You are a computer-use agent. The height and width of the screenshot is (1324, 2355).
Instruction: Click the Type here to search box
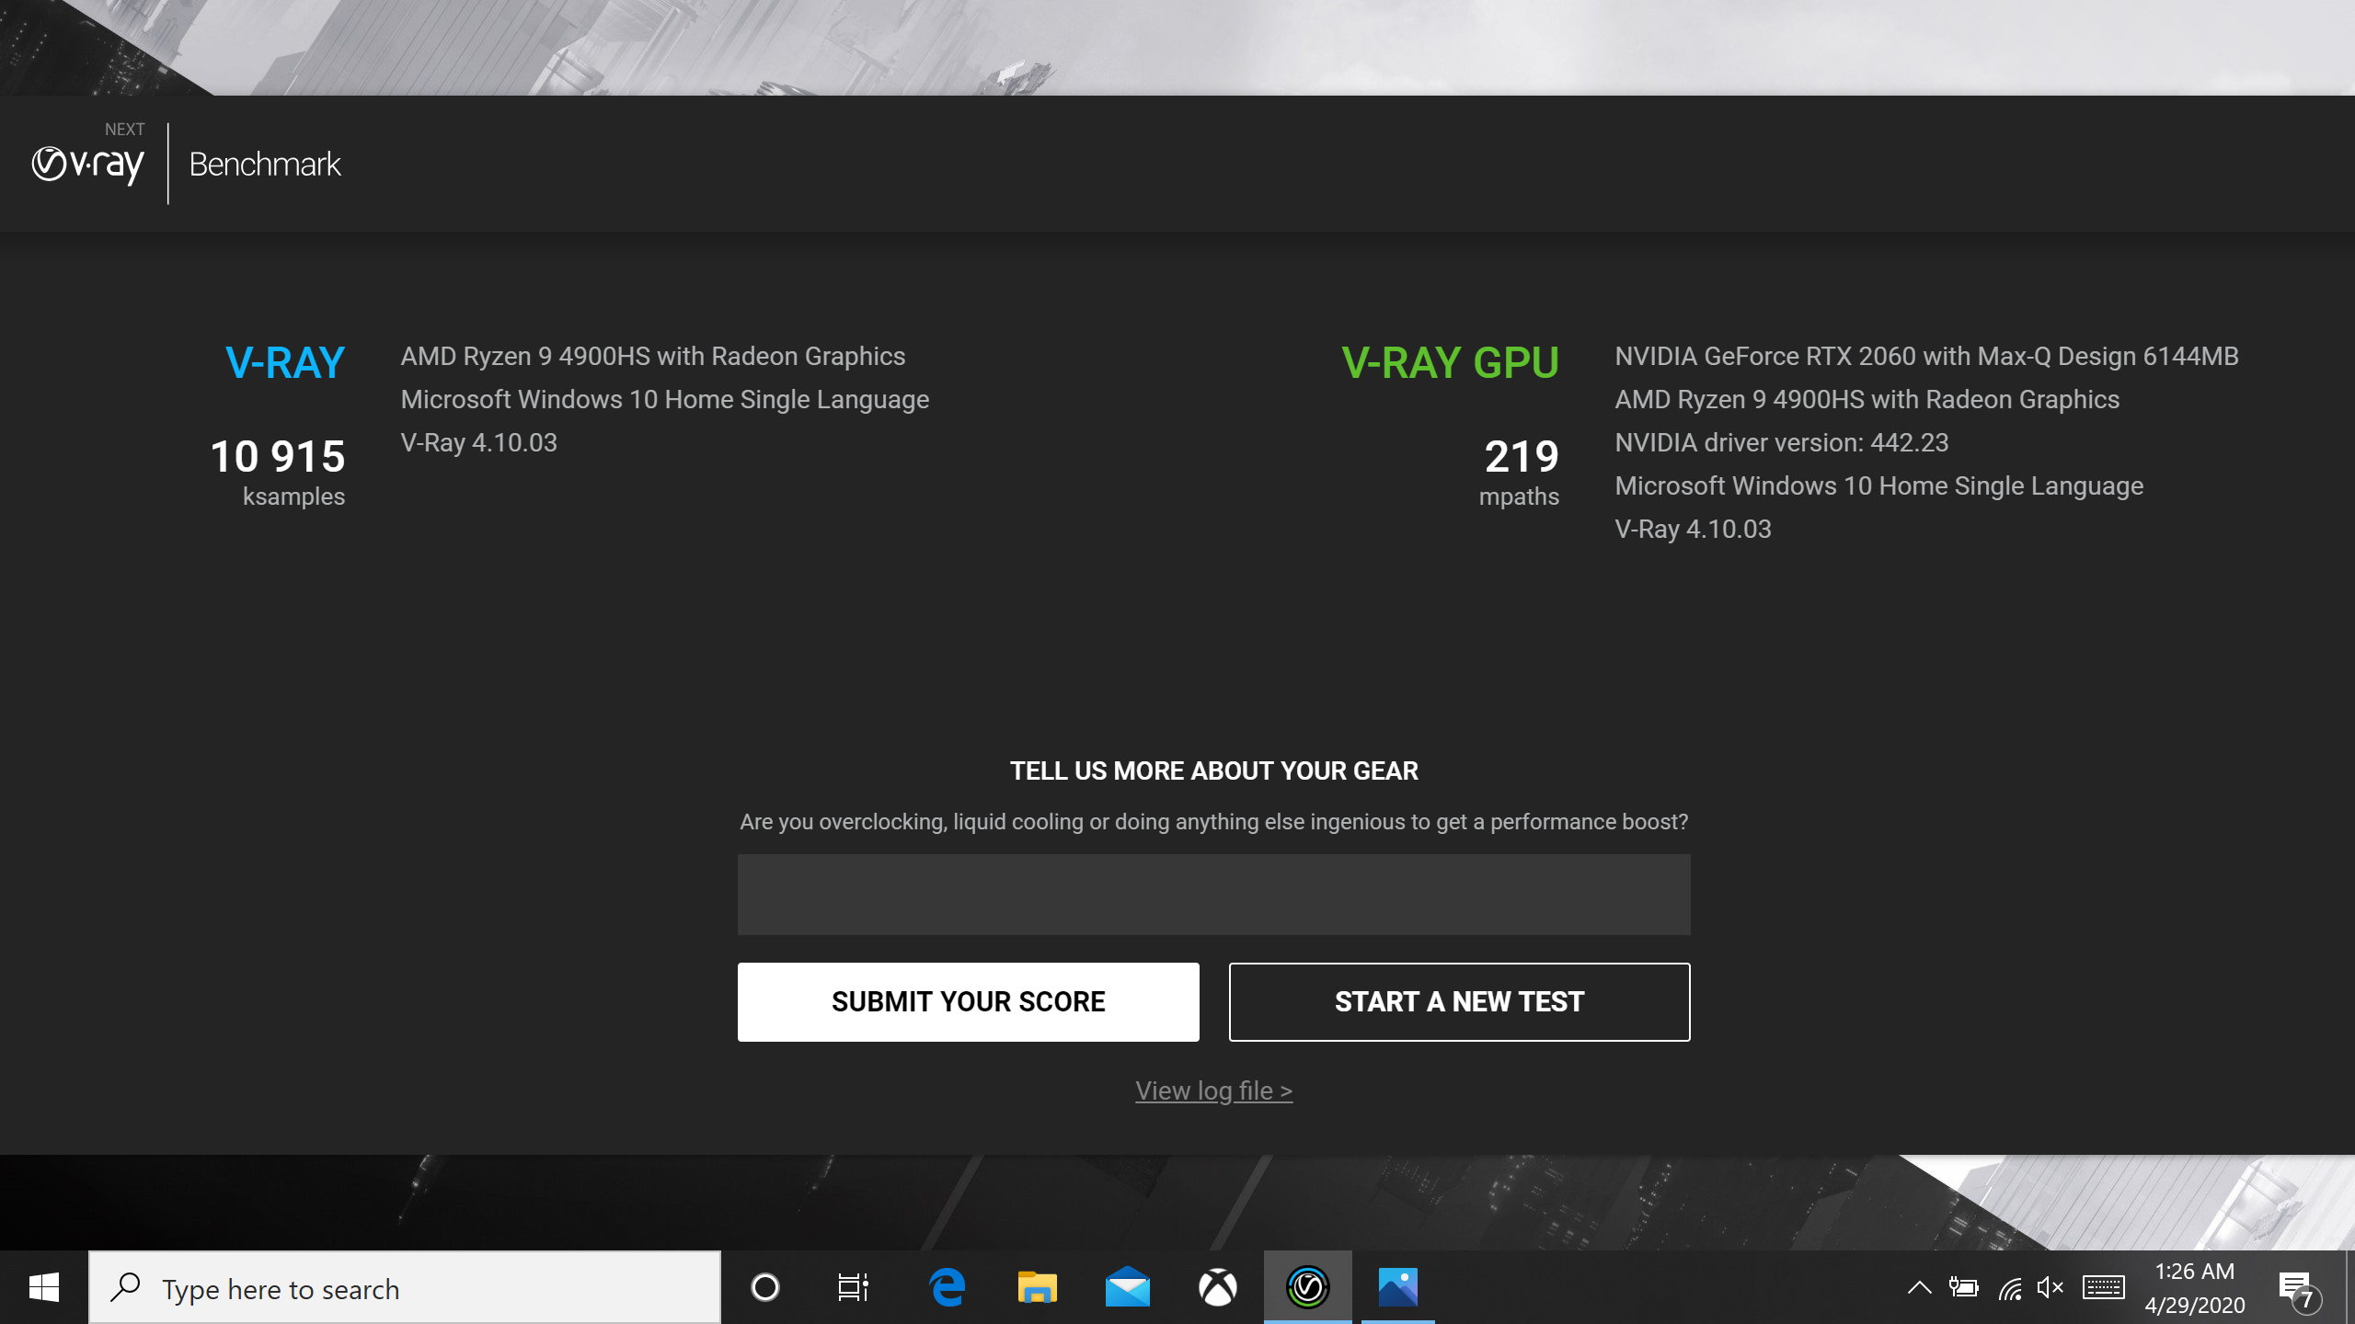pos(405,1288)
